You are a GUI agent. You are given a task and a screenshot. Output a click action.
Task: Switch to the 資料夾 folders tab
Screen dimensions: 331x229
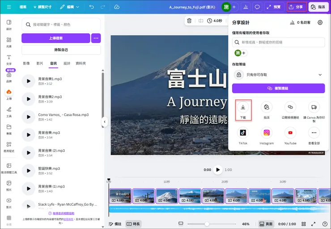(x=81, y=63)
